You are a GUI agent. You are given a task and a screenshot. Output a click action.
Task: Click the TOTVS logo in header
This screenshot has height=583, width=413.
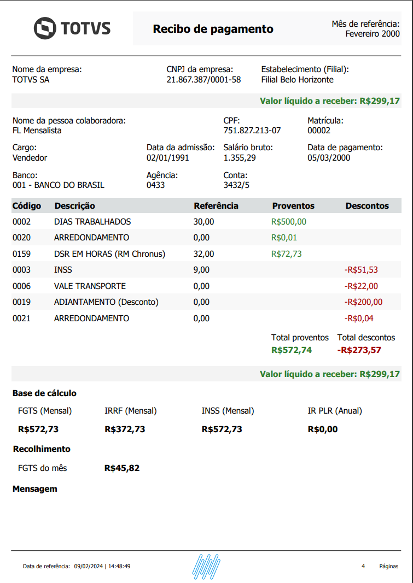click(x=72, y=28)
